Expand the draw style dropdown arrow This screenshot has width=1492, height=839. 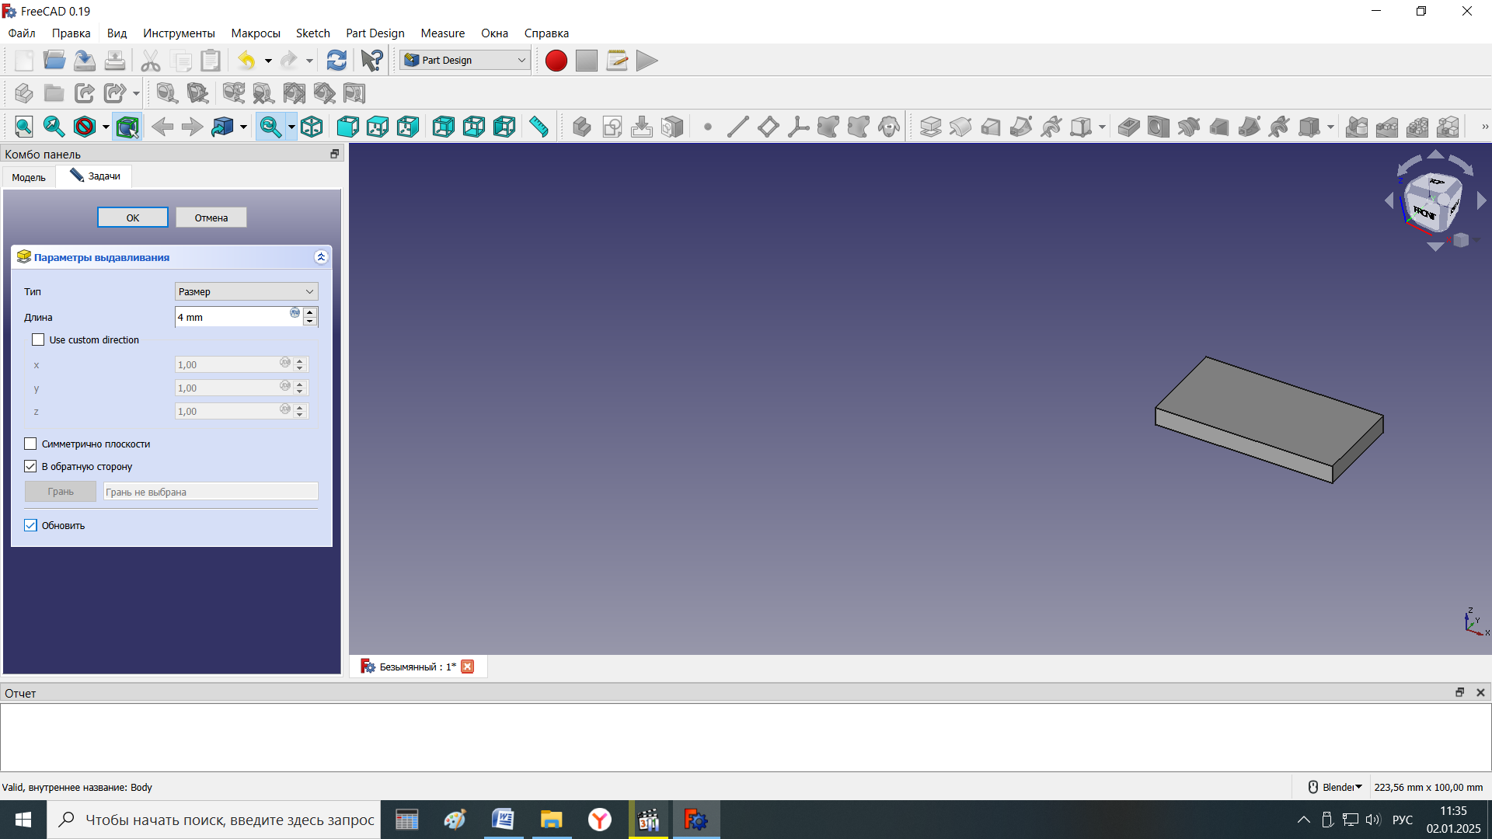[x=106, y=127]
